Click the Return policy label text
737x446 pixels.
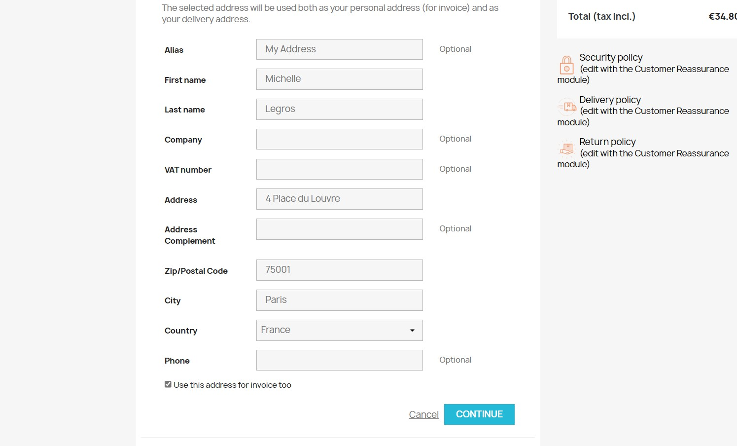pos(607,142)
